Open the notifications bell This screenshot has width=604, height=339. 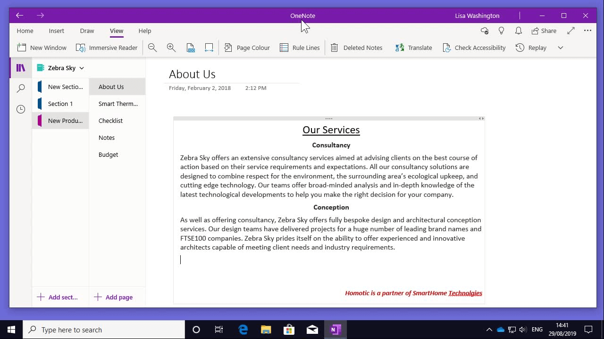click(x=518, y=31)
